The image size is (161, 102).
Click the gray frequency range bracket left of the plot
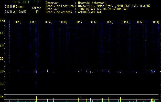click(x=5, y=71)
